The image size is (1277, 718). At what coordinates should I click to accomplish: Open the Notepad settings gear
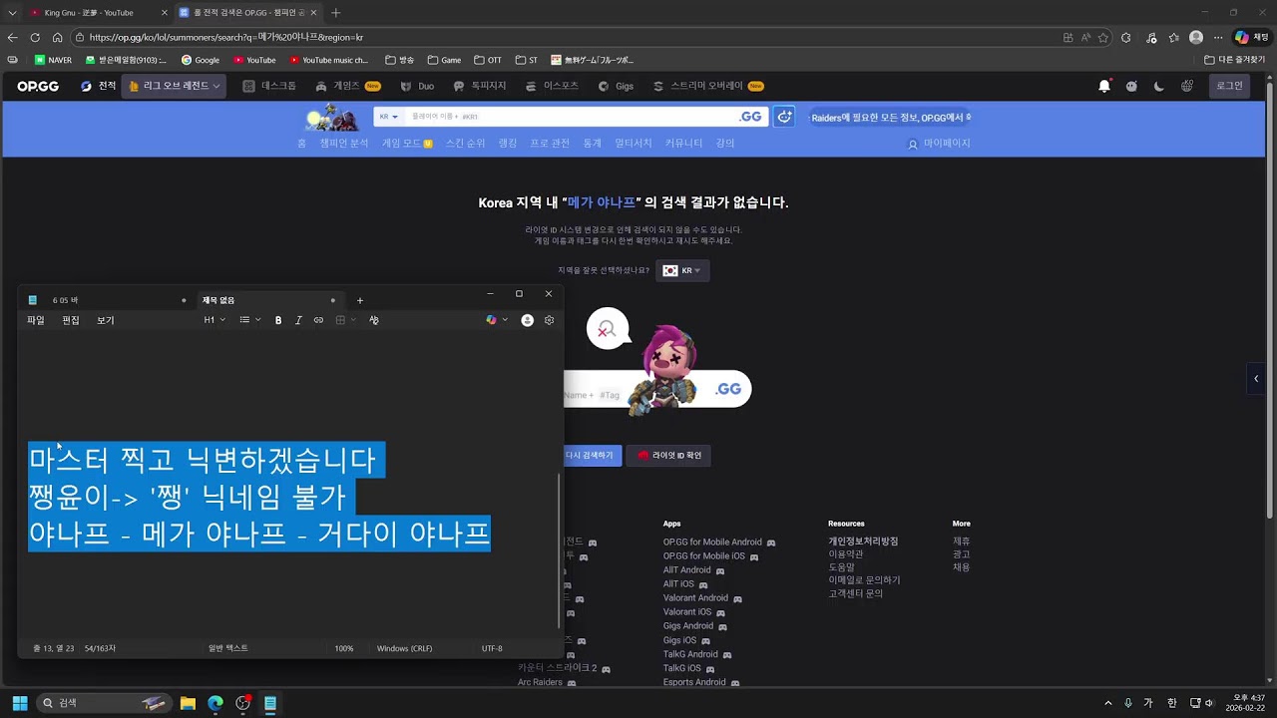[549, 320]
